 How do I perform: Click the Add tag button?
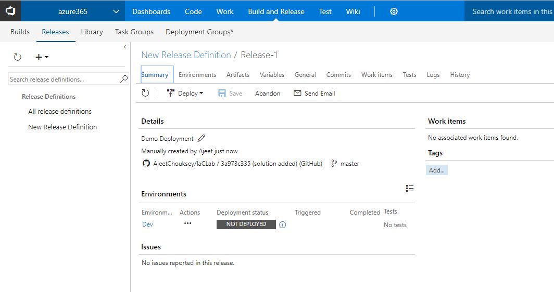(437, 170)
